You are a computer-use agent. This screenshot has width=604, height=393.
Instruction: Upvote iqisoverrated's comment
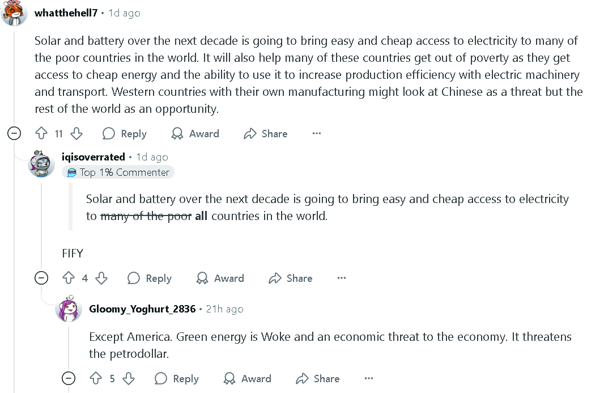69,278
